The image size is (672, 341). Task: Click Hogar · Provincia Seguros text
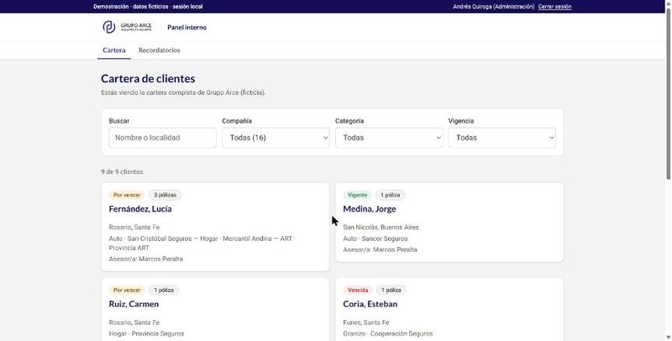coord(146,333)
